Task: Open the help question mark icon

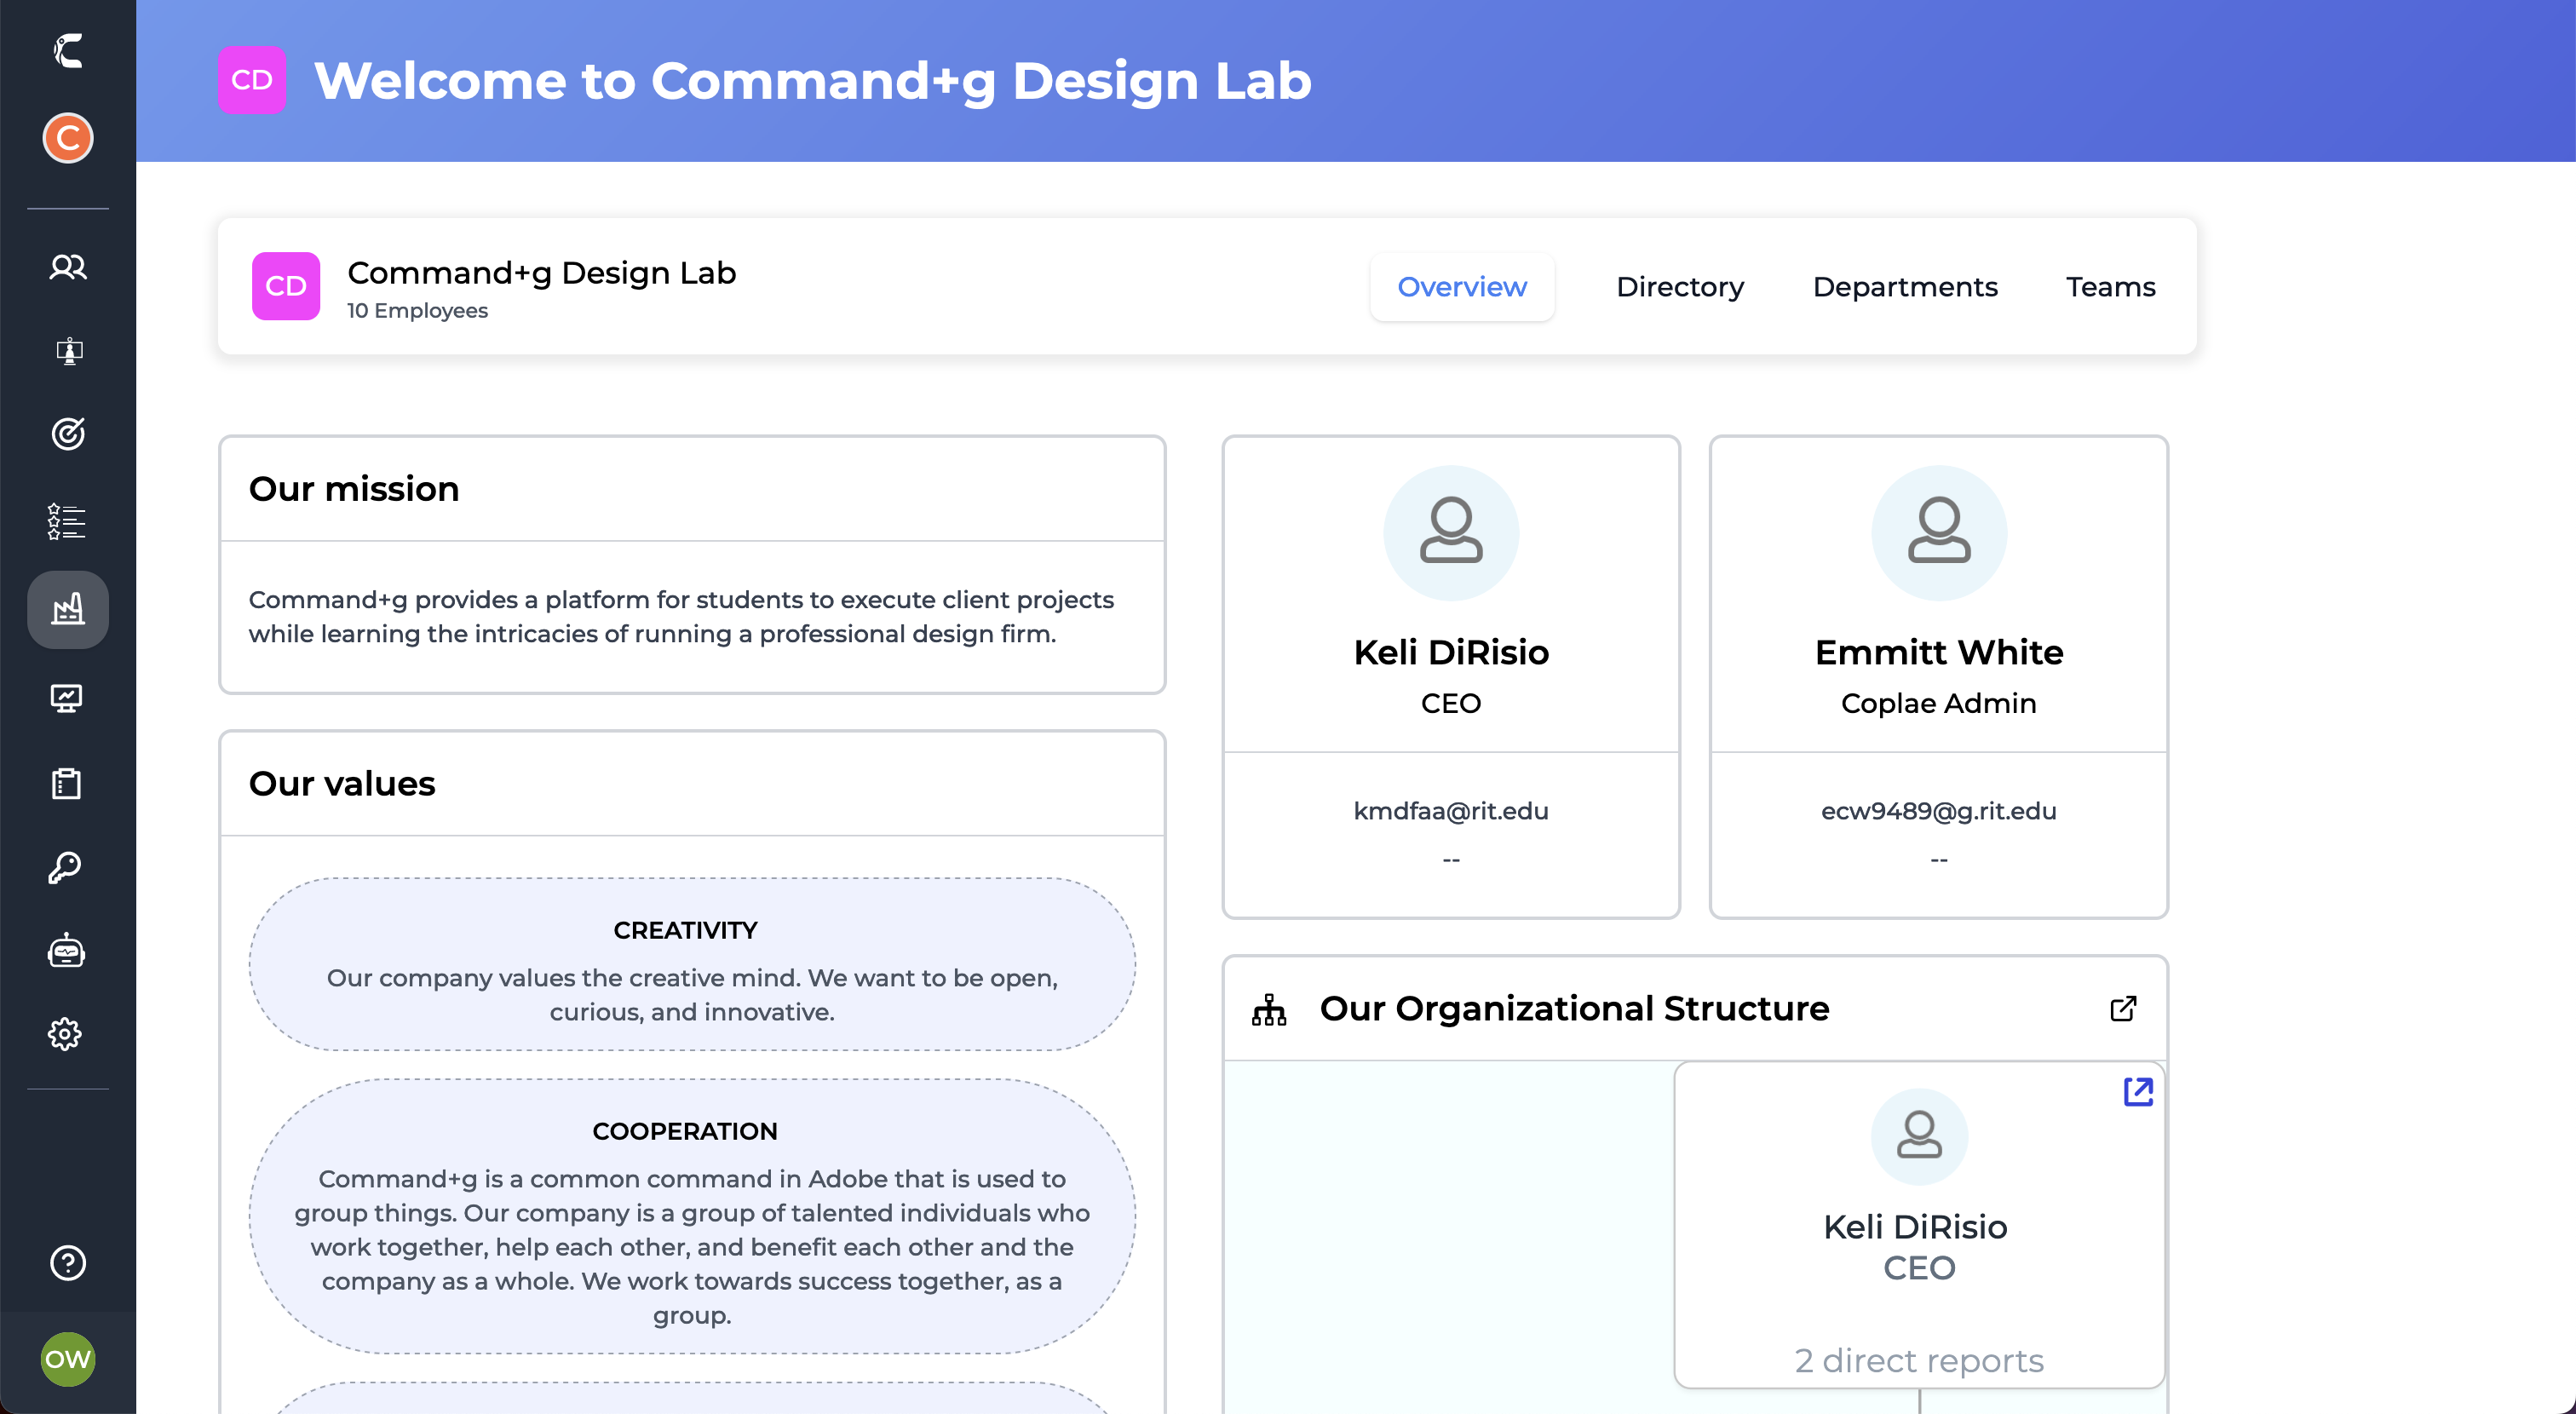Action: tap(68, 1262)
